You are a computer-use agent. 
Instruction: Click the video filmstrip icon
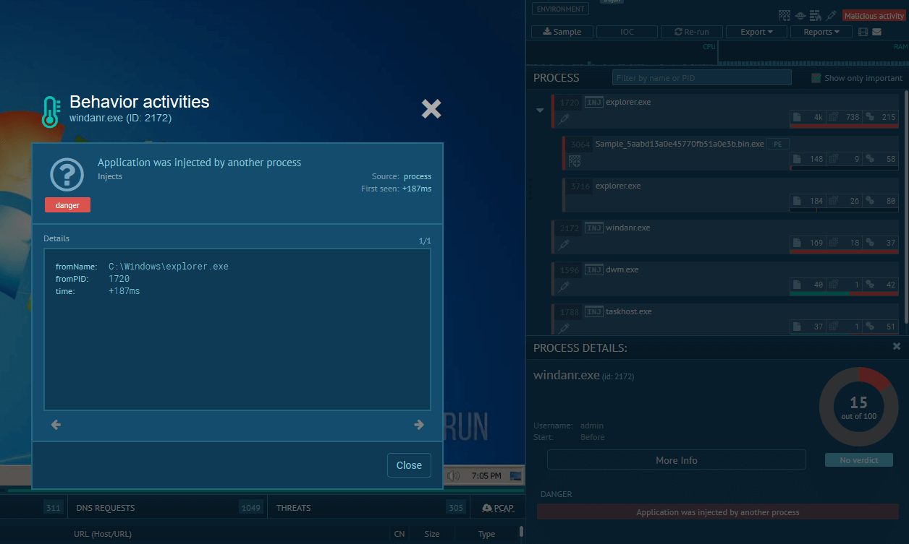(863, 32)
